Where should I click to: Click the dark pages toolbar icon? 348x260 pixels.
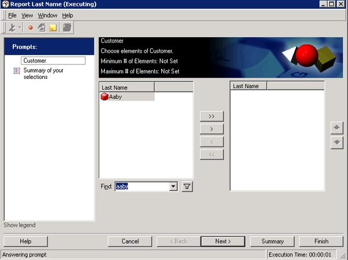[x=67, y=28]
